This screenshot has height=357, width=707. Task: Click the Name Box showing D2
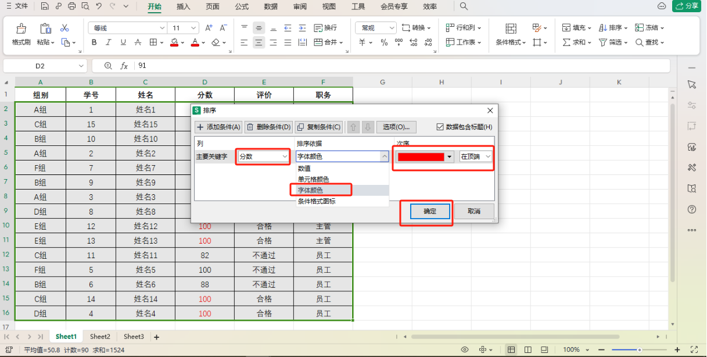point(45,66)
